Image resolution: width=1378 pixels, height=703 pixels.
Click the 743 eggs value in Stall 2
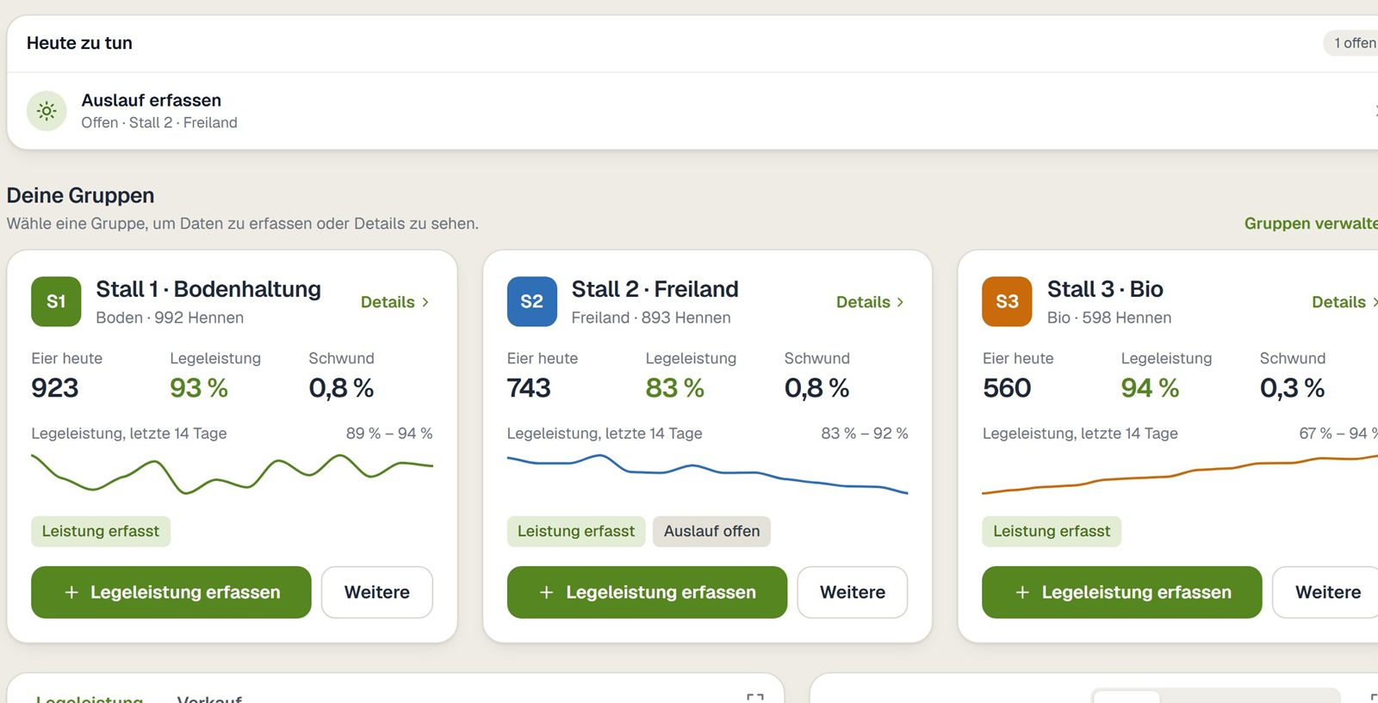pos(529,388)
